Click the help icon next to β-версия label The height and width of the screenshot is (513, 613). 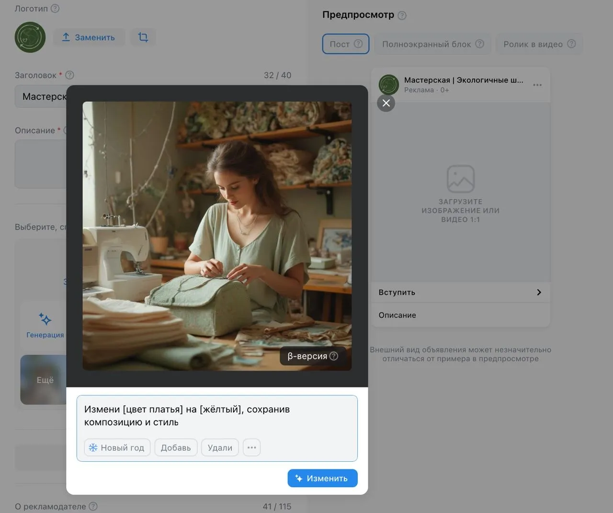[x=334, y=356]
